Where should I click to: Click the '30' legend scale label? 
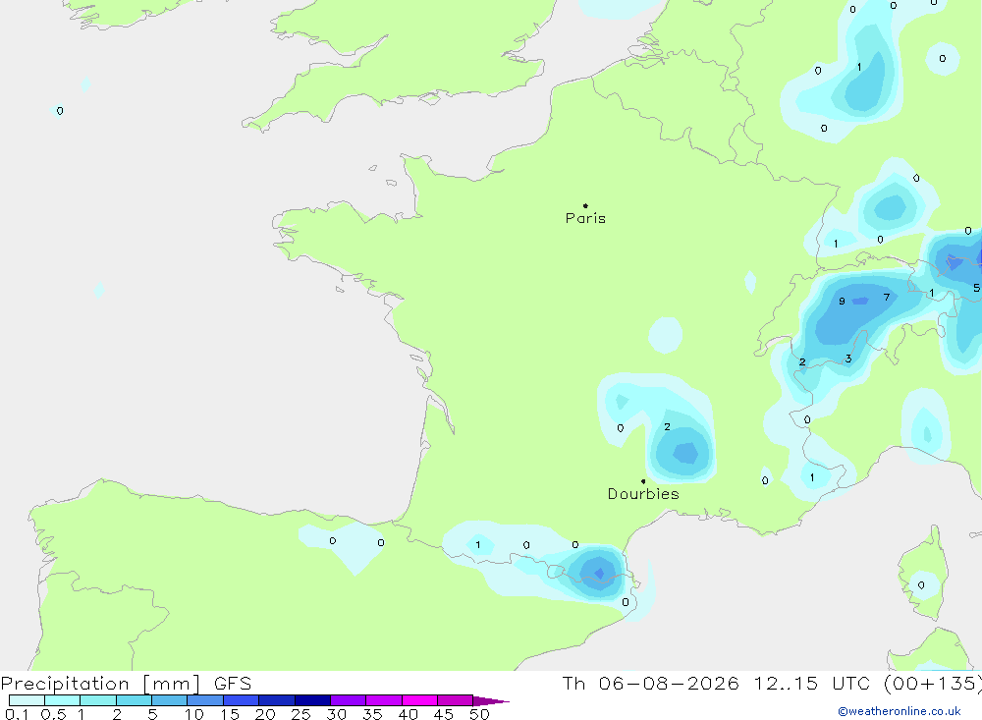(x=336, y=714)
